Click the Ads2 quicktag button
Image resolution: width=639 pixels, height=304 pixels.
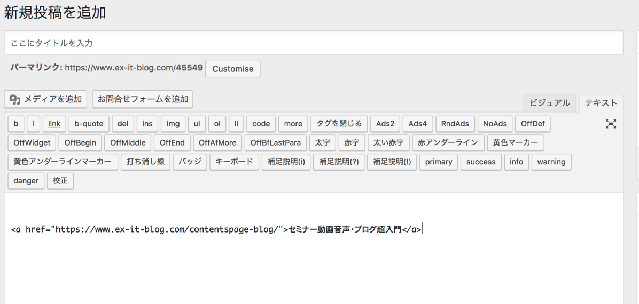point(385,124)
